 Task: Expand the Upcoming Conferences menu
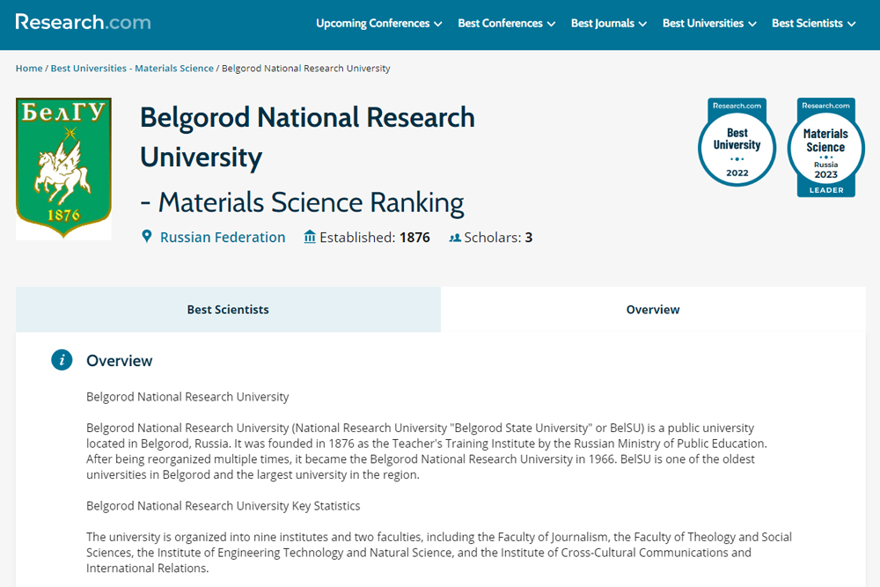pos(378,24)
